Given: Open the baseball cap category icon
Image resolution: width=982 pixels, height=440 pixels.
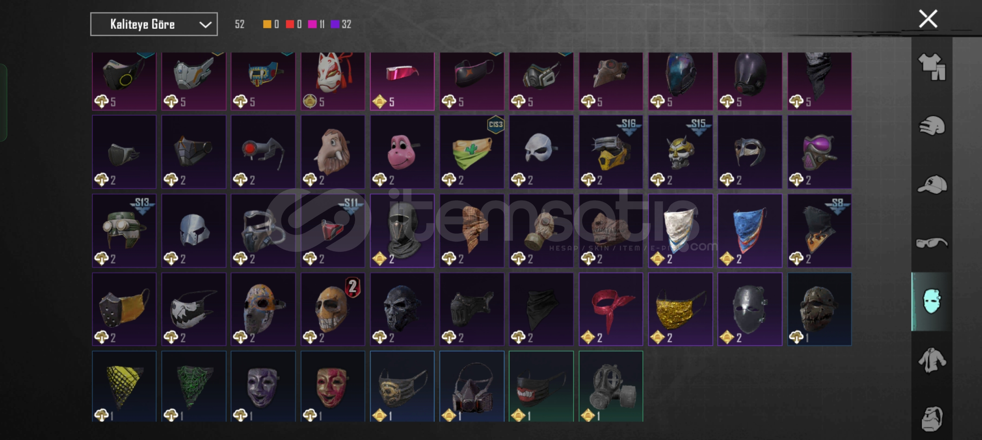Looking at the screenshot, I should click(932, 185).
